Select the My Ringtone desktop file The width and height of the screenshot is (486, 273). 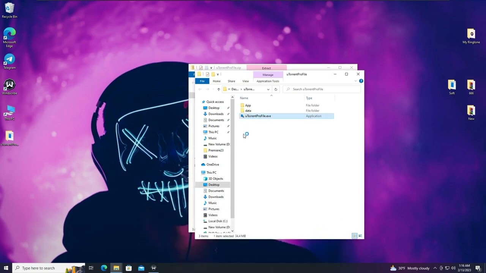[471, 36]
